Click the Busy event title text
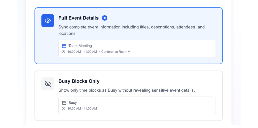 pyautogui.click(x=73, y=103)
